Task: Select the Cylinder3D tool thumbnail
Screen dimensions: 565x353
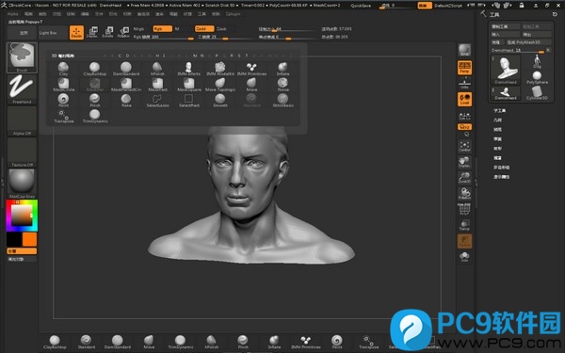Action: point(537,93)
